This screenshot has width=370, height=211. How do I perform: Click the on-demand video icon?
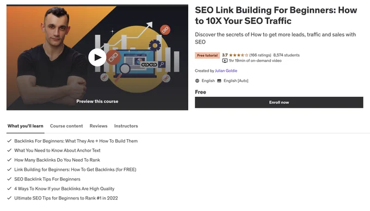coord(225,61)
